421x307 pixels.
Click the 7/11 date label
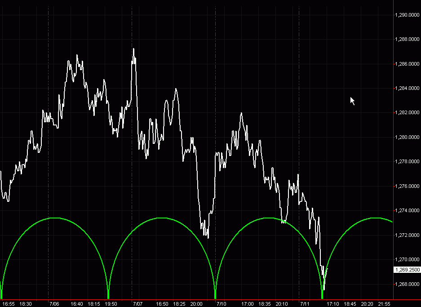(x=305, y=304)
